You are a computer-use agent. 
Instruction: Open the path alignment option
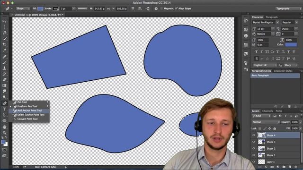[x=140, y=8]
